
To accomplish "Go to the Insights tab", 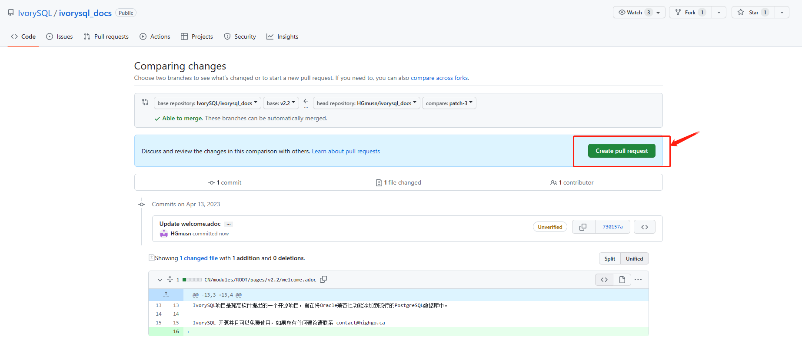I will coord(283,37).
